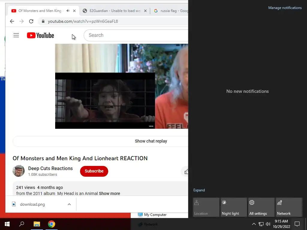
Task: Click the Chrome taskbar icon
Action: click(52, 224)
